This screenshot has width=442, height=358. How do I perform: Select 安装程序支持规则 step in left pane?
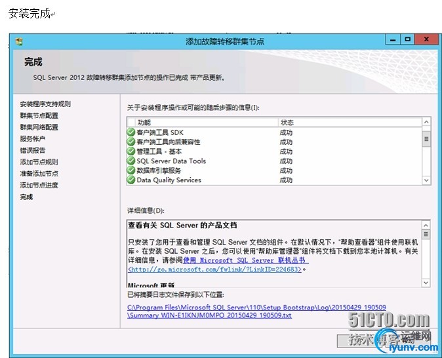click(x=45, y=104)
